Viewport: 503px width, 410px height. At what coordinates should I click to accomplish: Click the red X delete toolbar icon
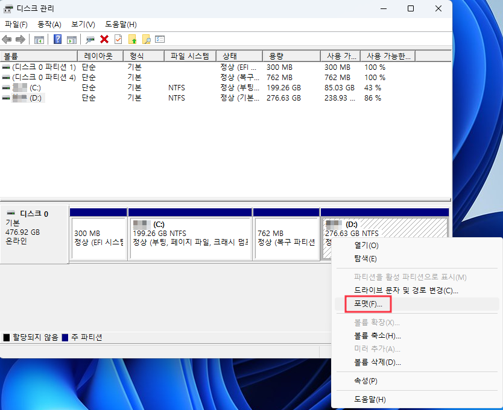coord(104,39)
